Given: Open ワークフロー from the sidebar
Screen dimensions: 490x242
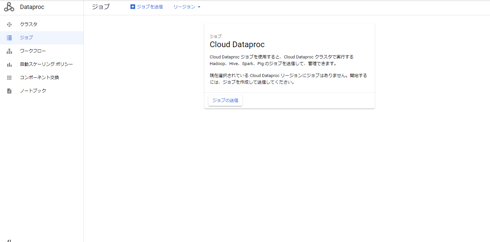Looking at the screenshot, I should point(42,51).
